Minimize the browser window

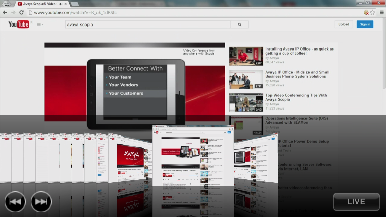click(x=360, y=3)
